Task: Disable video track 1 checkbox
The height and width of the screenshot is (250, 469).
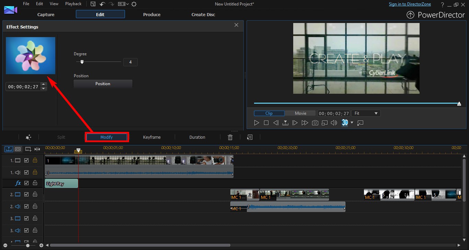Action: coord(26,160)
